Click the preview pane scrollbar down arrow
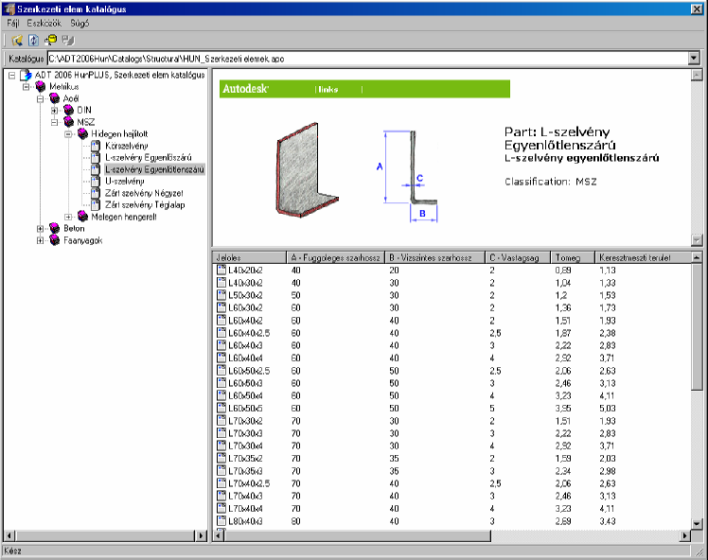708x560 pixels. click(x=697, y=240)
